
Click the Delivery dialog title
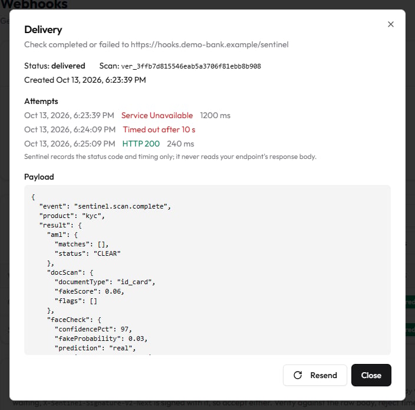[43, 30]
